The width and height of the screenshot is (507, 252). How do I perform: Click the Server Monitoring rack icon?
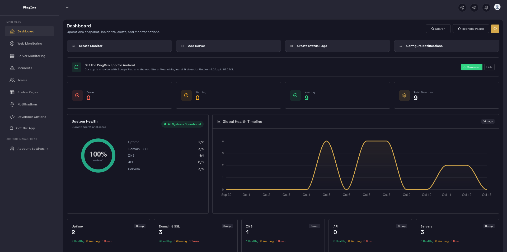pos(12,56)
